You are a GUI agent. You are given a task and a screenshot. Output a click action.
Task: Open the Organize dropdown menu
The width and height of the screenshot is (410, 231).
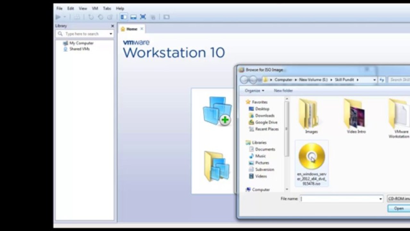pyautogui.click(x=255, y=91)
